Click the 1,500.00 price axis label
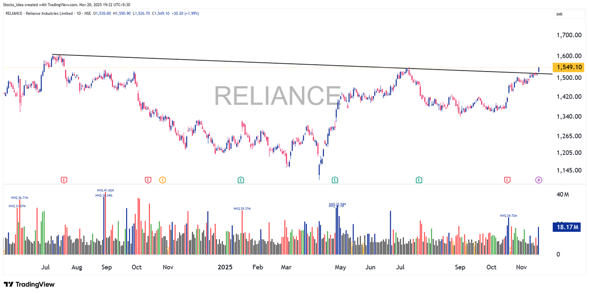Image resolution: width=589 pixels, height=294 pixels. tap(570, 78)
